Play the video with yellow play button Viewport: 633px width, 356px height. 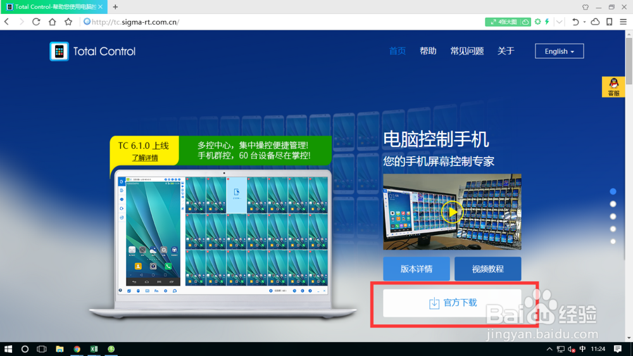[451, 212]
